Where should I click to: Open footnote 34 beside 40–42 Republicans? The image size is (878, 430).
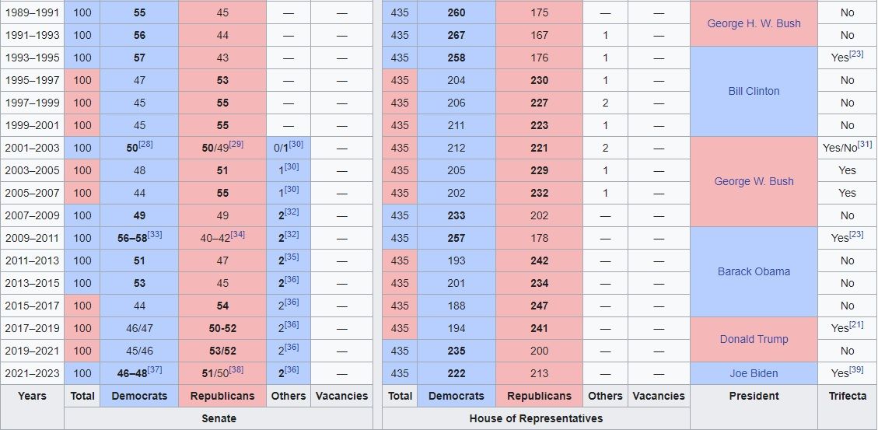tap(237, 235)
